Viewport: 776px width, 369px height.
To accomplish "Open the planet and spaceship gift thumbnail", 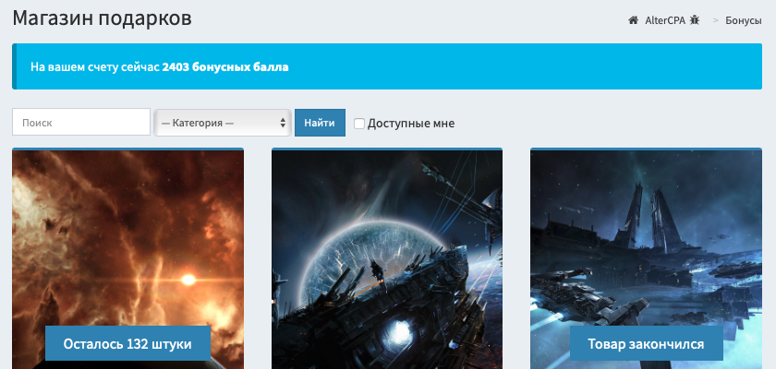I will click(x=387, y=259).
